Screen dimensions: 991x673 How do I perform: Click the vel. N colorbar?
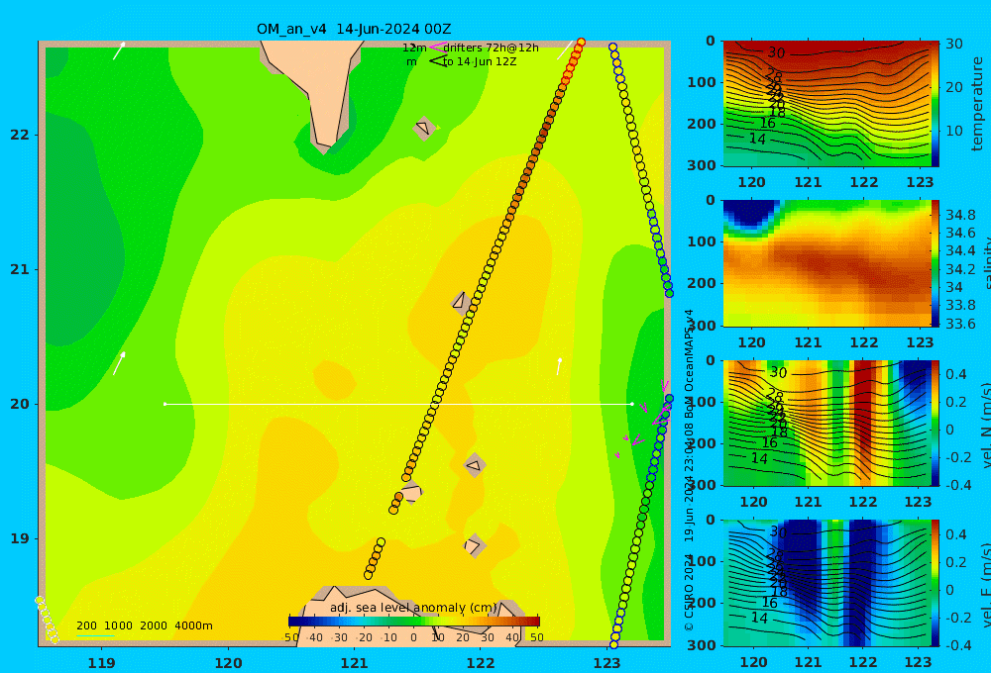coord(936,423)
